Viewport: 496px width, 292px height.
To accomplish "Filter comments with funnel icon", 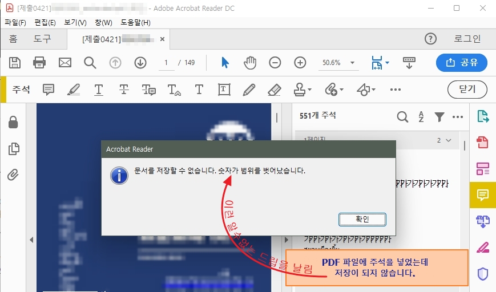I will click(439, 117).
